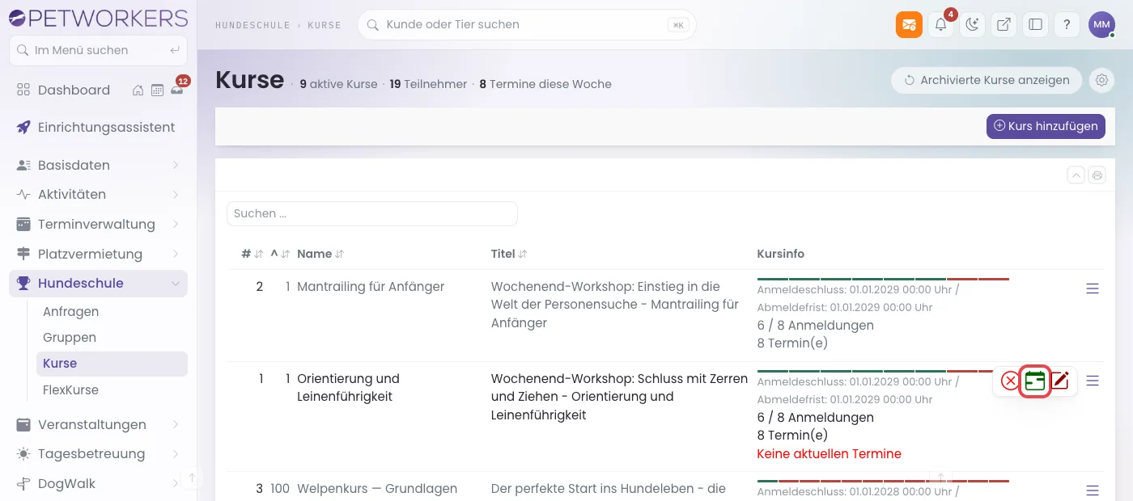Sort by the ^ priority column
The width and height of the screenshot is (1133, 501).
tap(280, 254)
